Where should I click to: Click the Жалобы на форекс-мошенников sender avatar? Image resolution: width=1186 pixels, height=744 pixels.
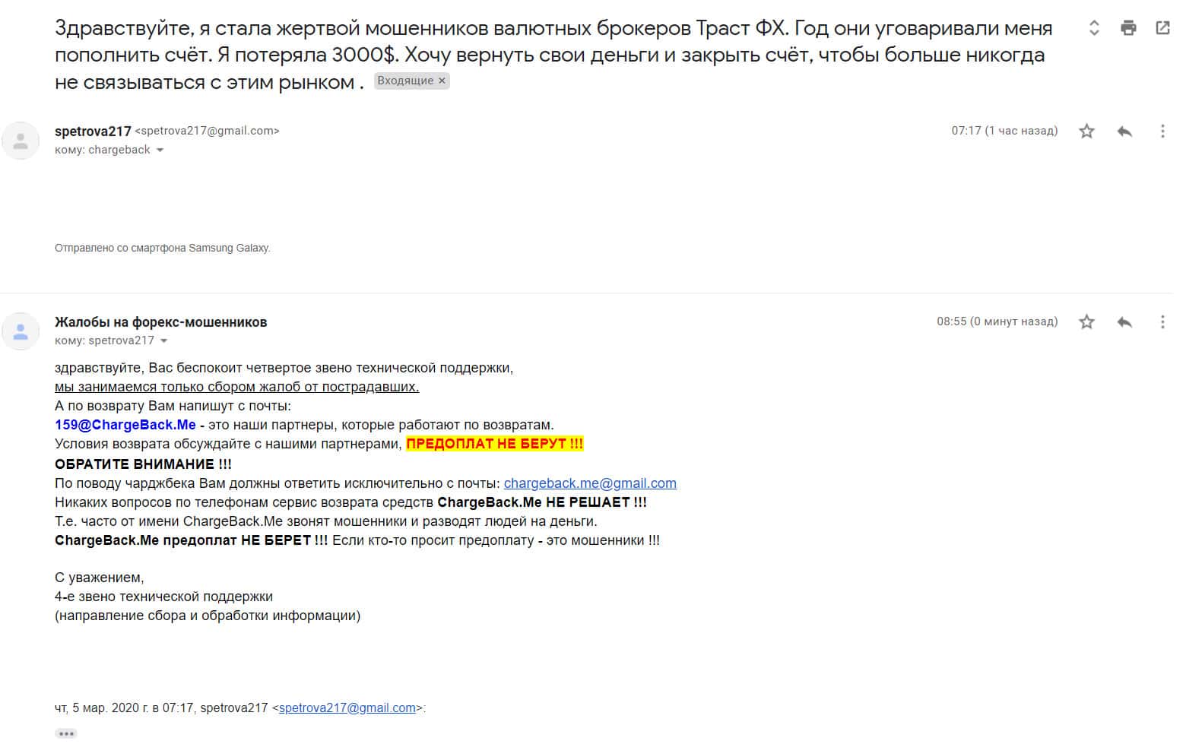pos(21,331)
